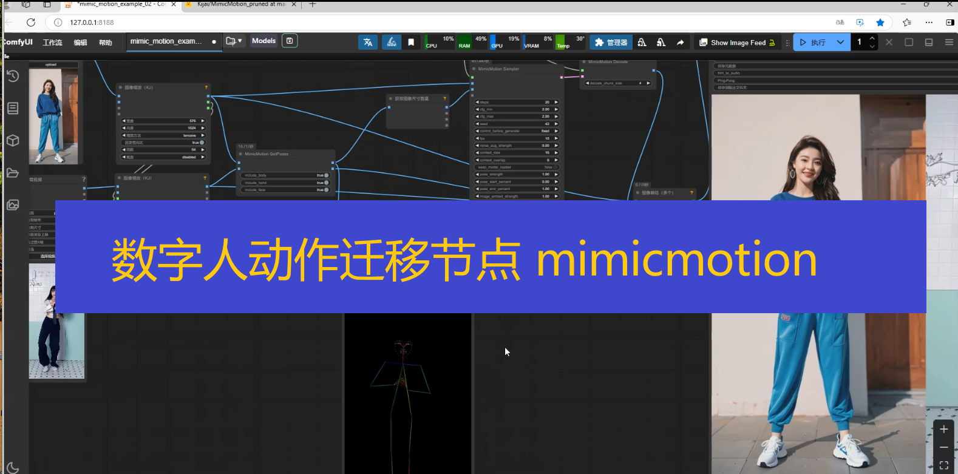Open the 帮助 menu
The height and width of the screenshot is (474, 958).
(106, 42)
